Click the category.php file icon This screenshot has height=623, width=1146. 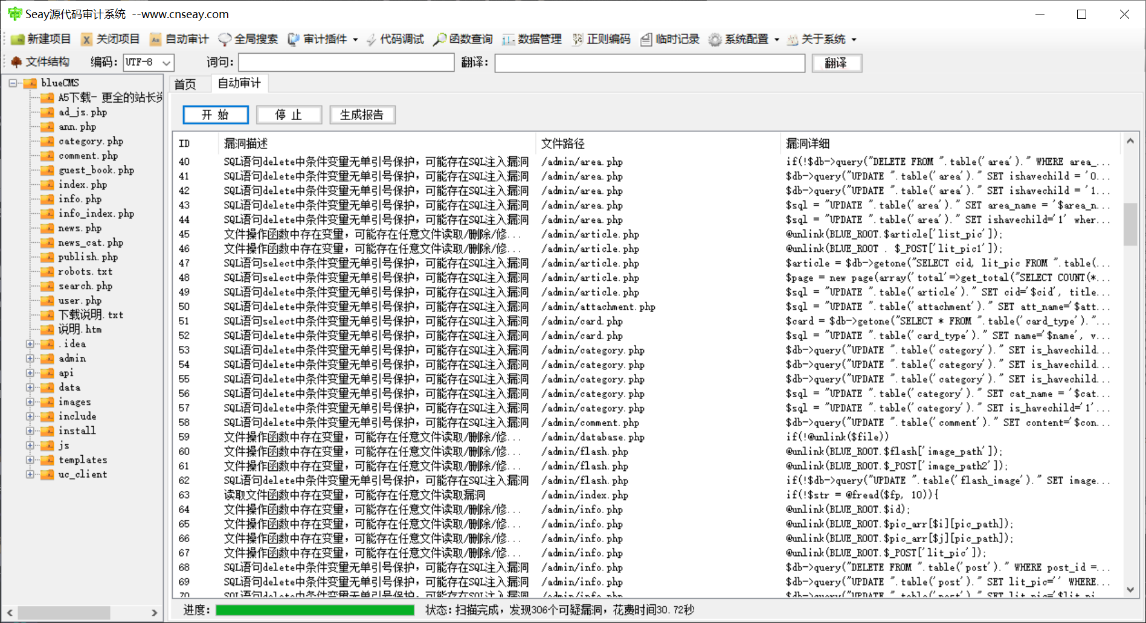[x=47, y=141]
